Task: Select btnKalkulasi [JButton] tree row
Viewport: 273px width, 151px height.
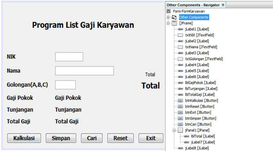Action: click(201, 100)
